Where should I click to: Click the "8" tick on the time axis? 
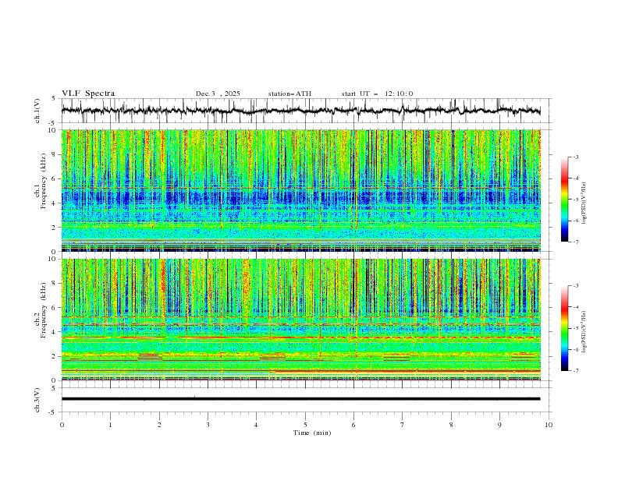pos(451,425)
